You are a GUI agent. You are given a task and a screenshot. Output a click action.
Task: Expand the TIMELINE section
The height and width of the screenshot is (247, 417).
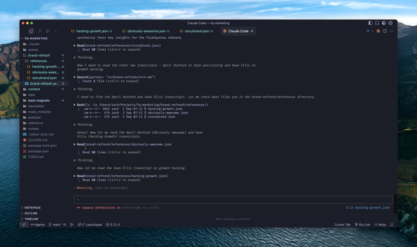click(x=44, y=219)
